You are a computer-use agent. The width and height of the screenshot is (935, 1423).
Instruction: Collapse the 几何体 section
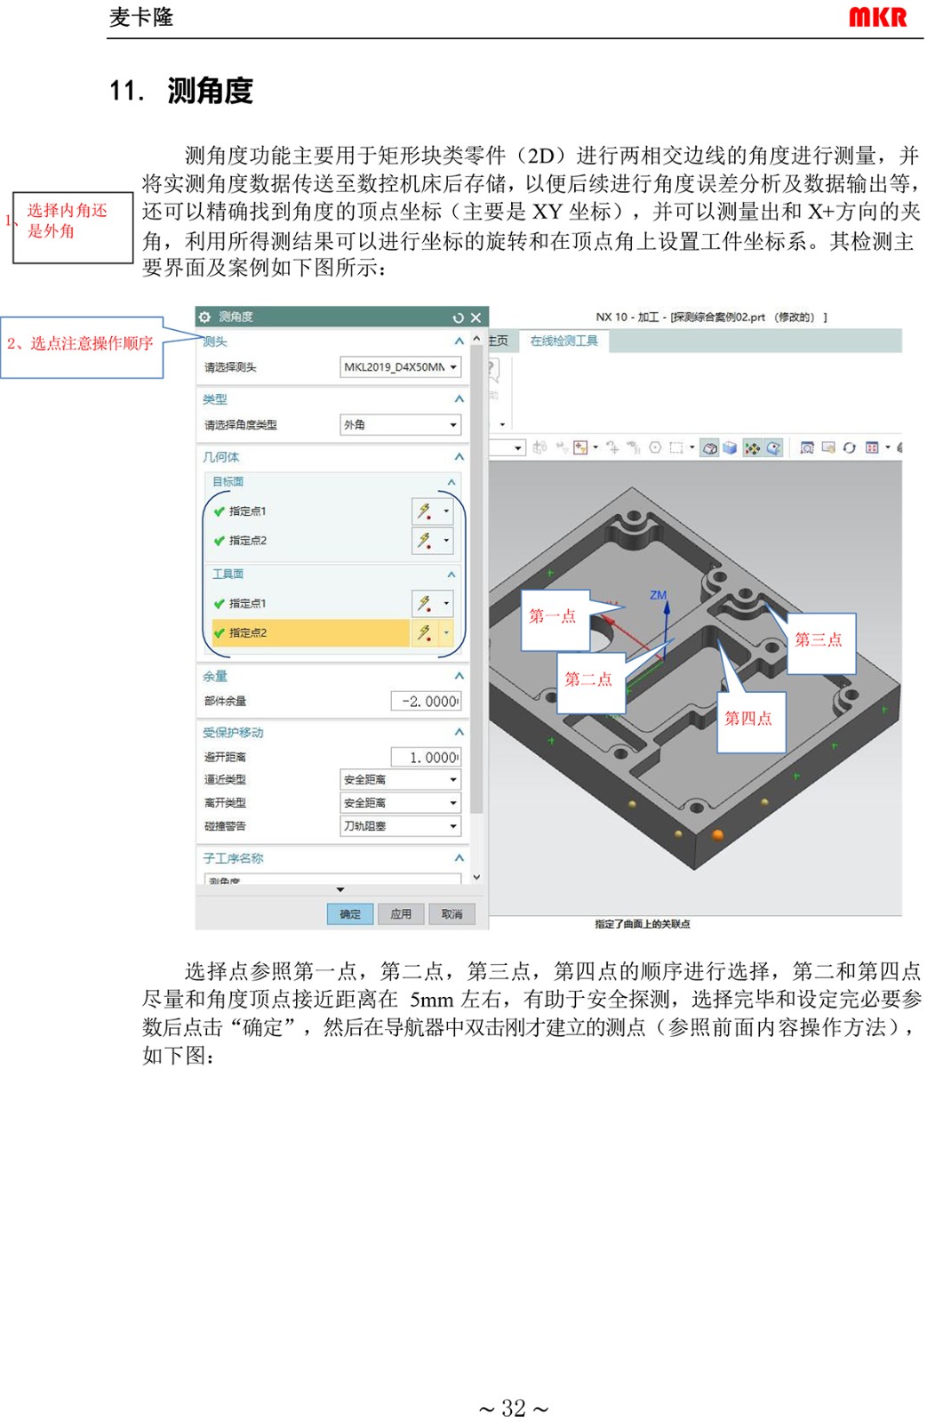point(459,457)
